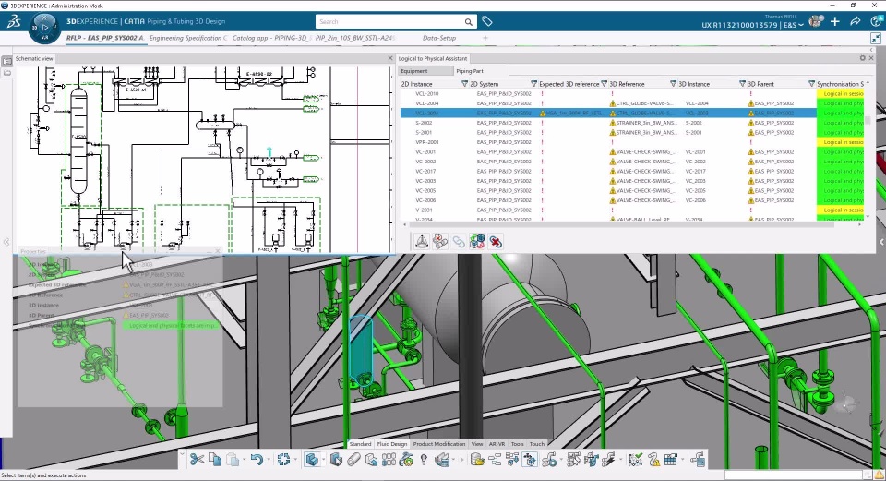Viewport: 886px width, 481px height.
Task: Click the tag icon next to search
Action: click(487, 21)
